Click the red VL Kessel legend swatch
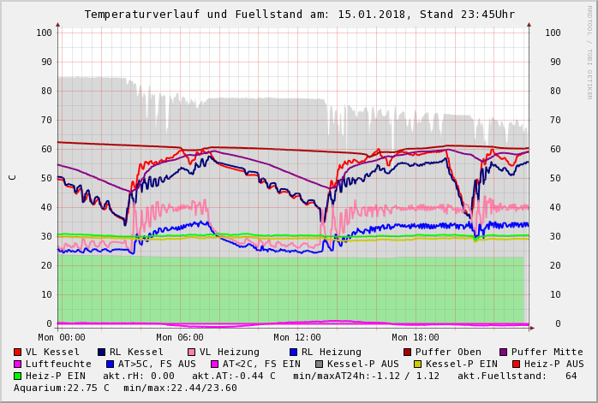The width and height of the screenshot is (598, 403). point(18,352)
